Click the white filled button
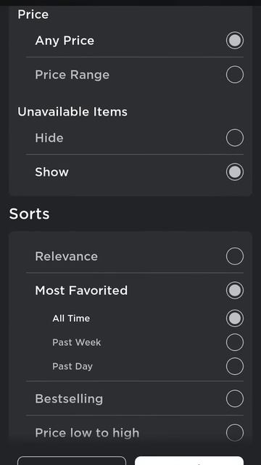Image resolution: width=261 pixels, height=465 pixels. pos(189,461)
